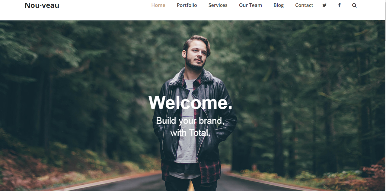The width and height of the screenshot is (386, 191).
Task: Open the Twitter social icon link
Action: tap(324, 5)
